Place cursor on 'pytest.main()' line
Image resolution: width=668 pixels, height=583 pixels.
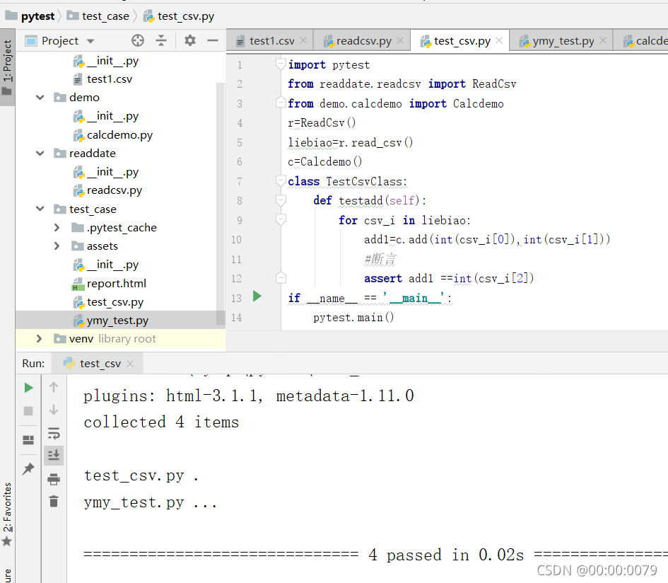(353, 317)
